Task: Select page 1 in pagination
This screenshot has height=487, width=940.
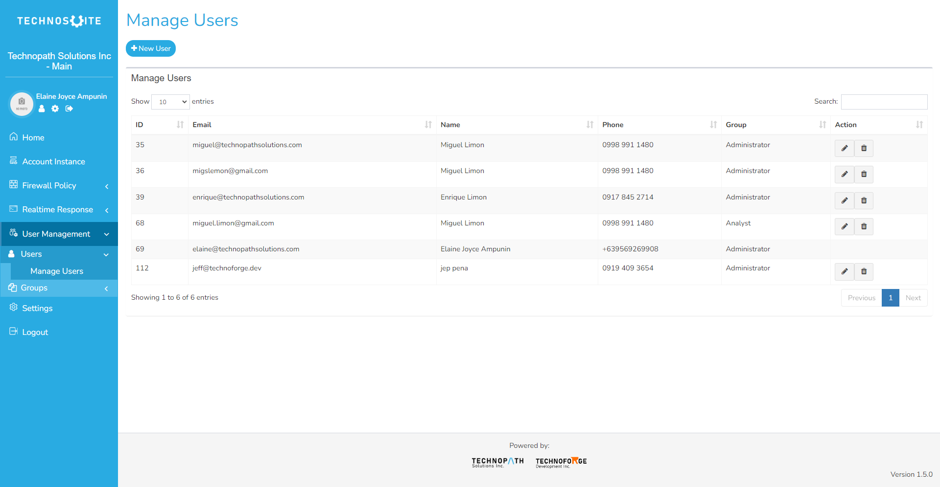Action: 891,298
